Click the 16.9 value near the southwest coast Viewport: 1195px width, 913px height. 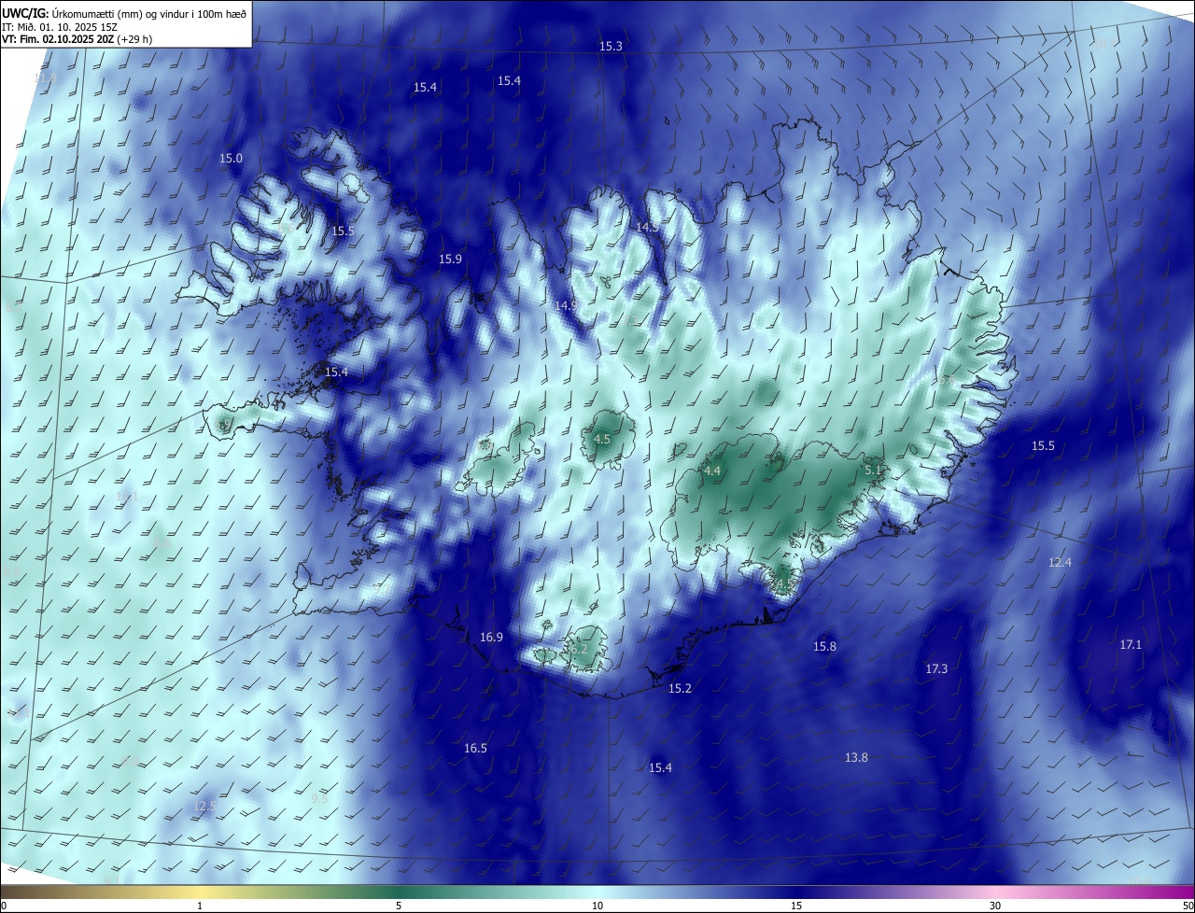coord(491,638)
